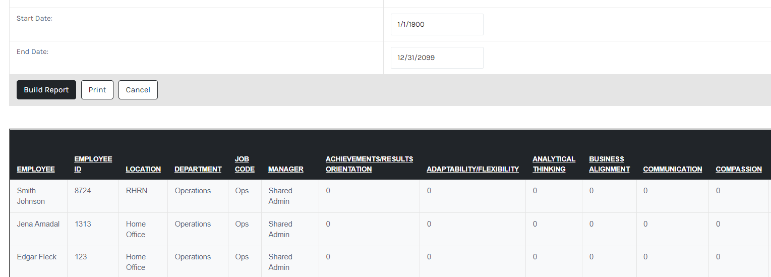Select employee name Edgar Fleck
Screen dimensions: 771x277
coord(37,257)
